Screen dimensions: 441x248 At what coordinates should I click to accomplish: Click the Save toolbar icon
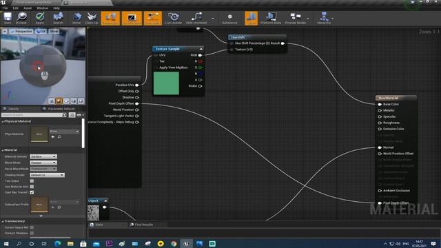[x=8, y=19]
